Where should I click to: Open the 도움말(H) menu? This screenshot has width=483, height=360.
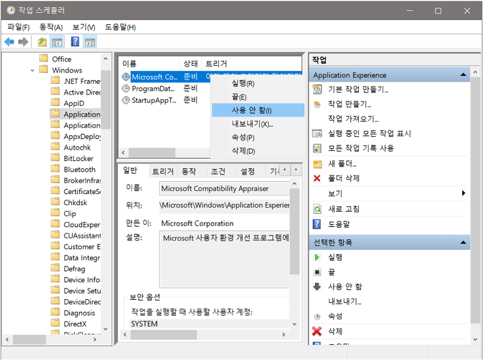point(120,27)
